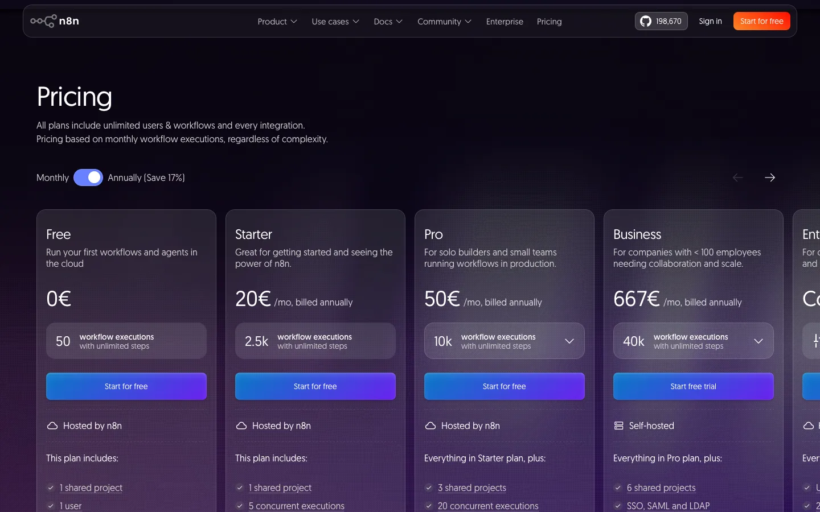Open the Pro plan 10k executions dropdown
Viewport: 820px width, 512px height.
(505, 341)
